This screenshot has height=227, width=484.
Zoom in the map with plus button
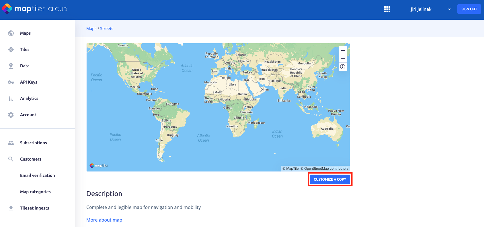coord(343,50)
